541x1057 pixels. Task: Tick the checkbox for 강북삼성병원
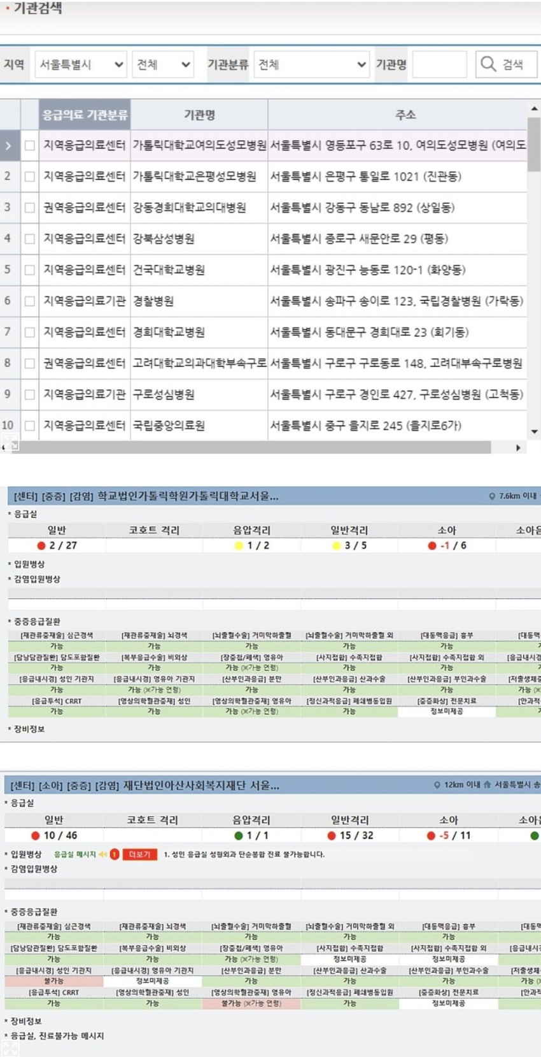[x=30, y=239]
